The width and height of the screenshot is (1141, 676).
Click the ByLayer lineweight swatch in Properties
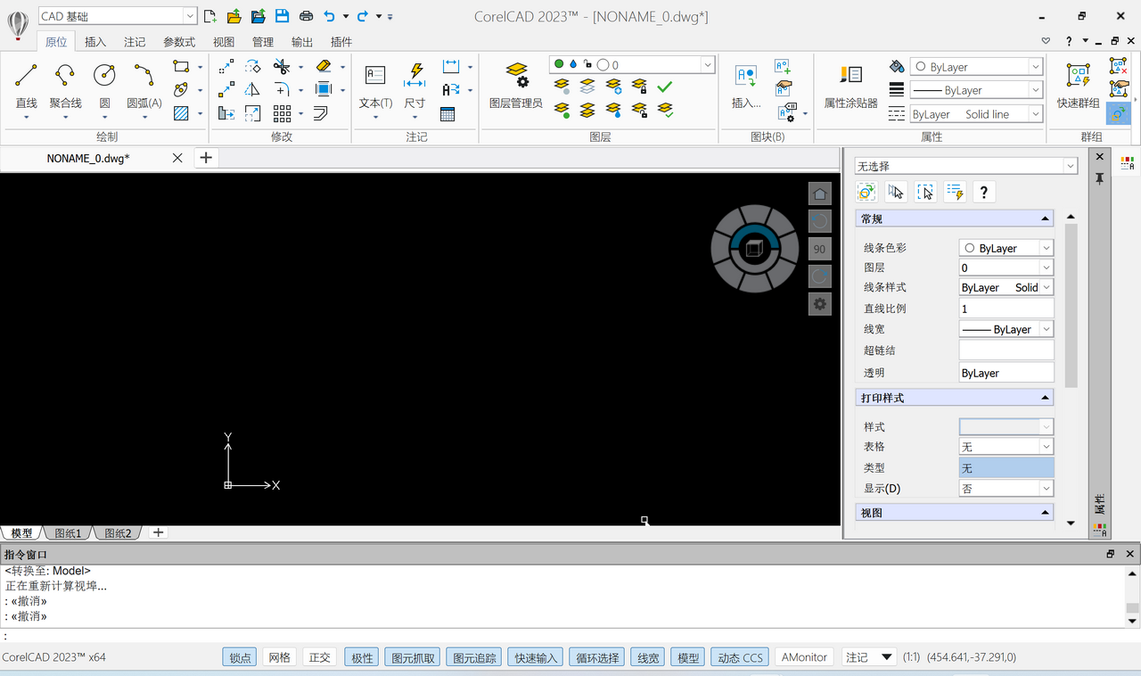(1006, 328)
